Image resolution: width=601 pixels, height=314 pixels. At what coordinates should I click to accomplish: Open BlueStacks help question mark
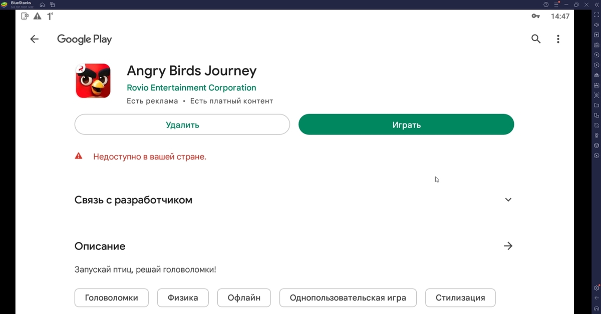(546, 4)
